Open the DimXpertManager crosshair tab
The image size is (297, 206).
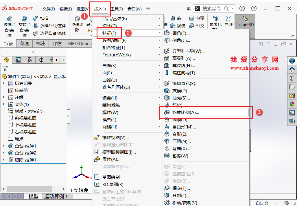41,60
